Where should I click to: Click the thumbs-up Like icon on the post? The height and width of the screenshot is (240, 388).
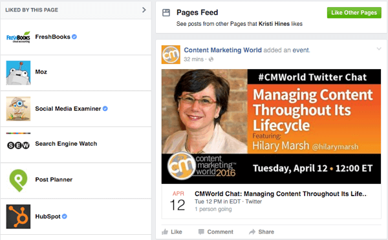[x=165, y=232]
